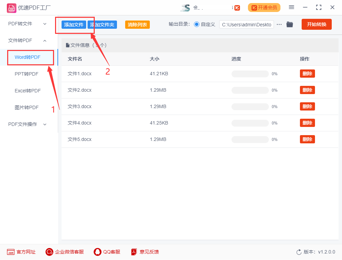Click the progress bar of 文件1.docx

[x=250, y=74]
